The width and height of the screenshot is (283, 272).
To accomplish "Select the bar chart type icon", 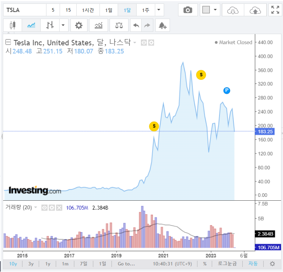I will point(50,25).
